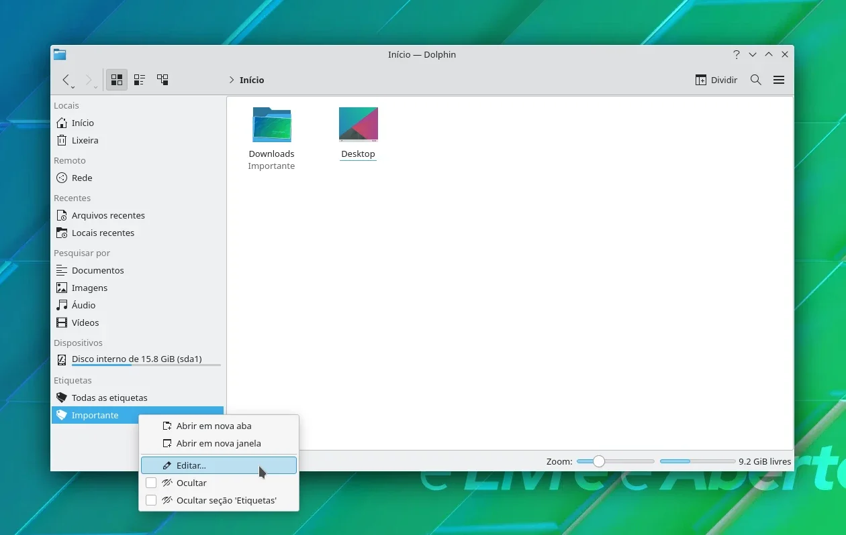Click the Pesquisar por section header
The image size is (846, 535).
[x=82, y=253]
